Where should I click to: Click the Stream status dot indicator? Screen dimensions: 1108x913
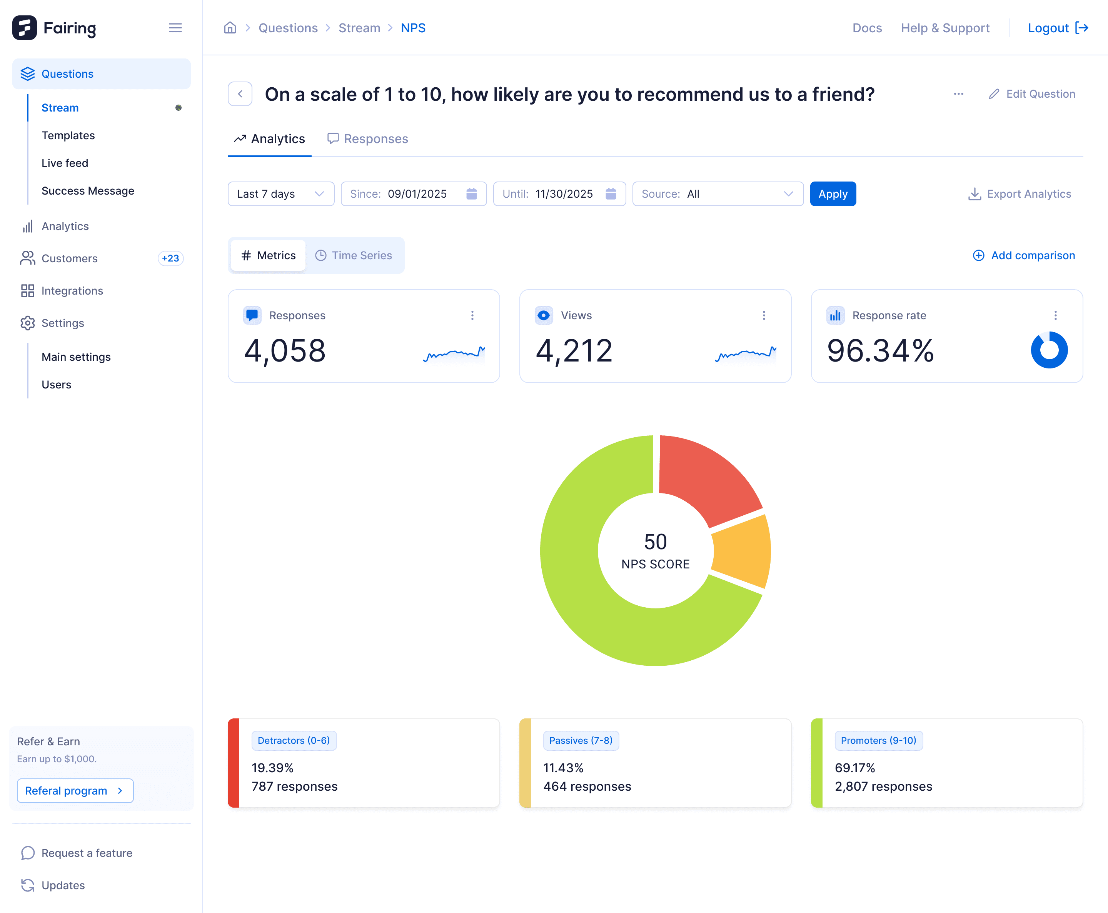[179, 108]
